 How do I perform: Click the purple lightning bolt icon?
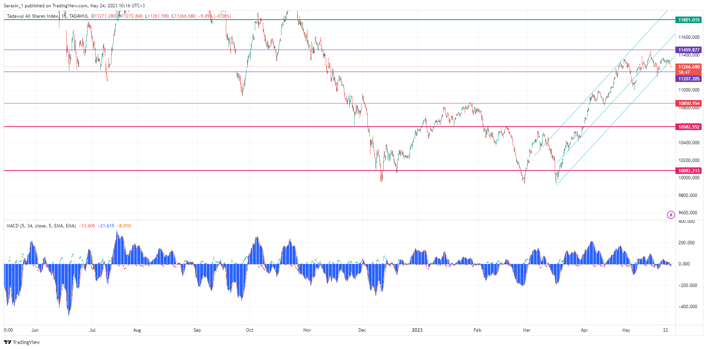coord(671,215)
